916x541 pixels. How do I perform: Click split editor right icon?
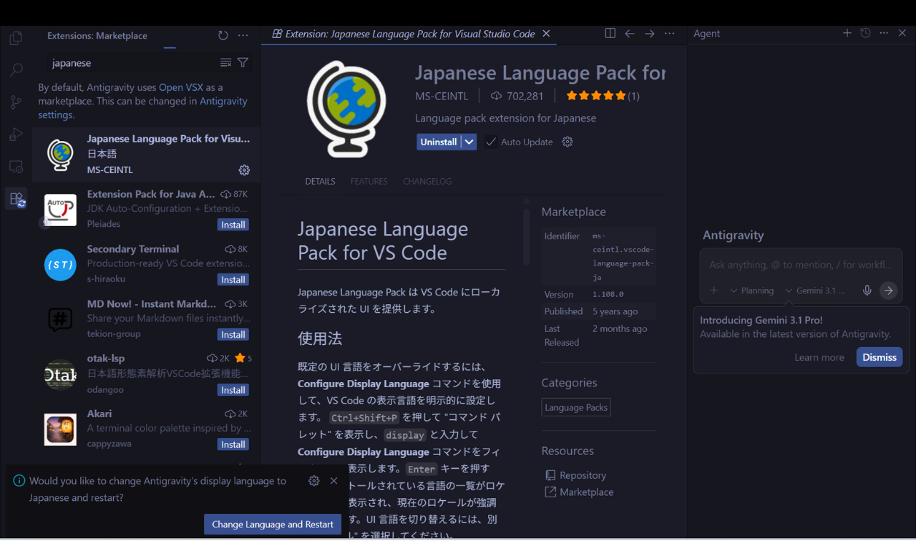tap(610, 34)
